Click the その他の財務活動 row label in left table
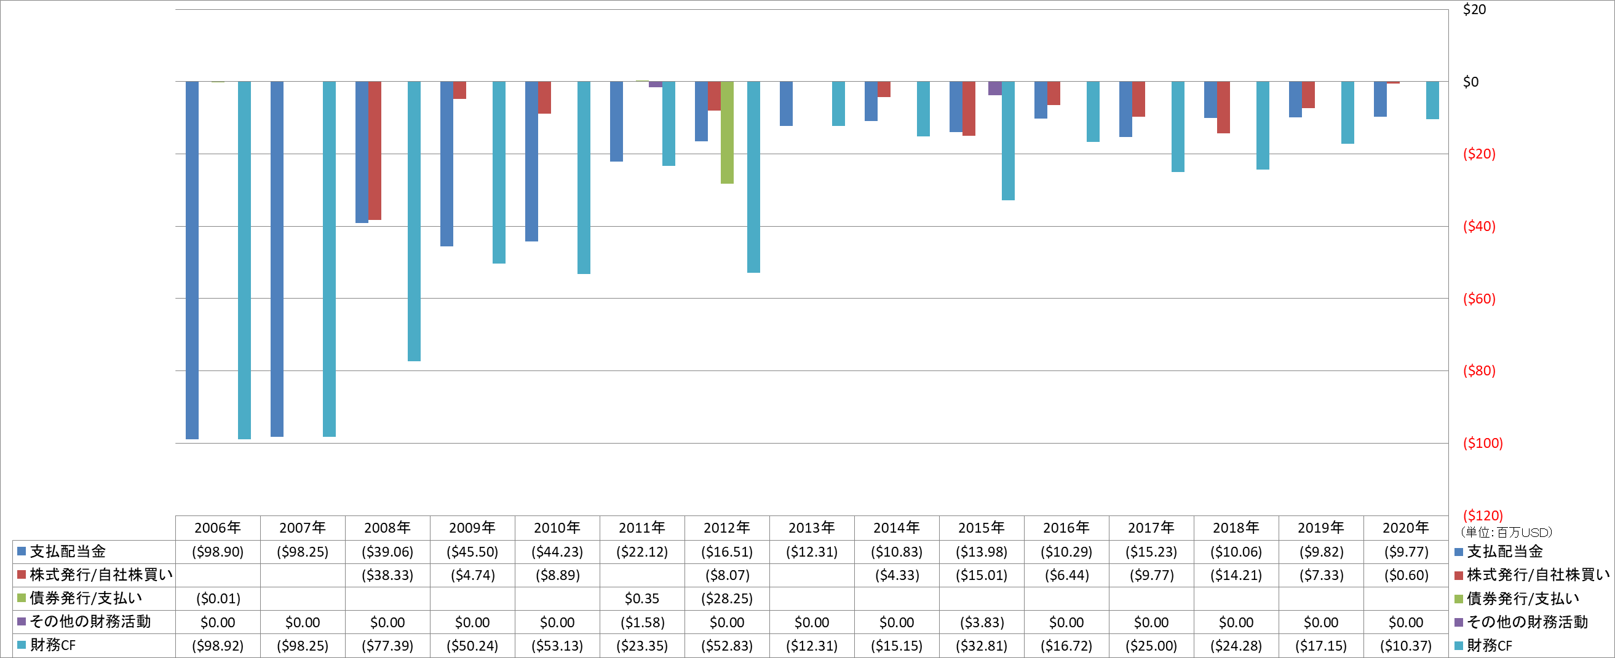1615x658 pixels. point(90,622)
